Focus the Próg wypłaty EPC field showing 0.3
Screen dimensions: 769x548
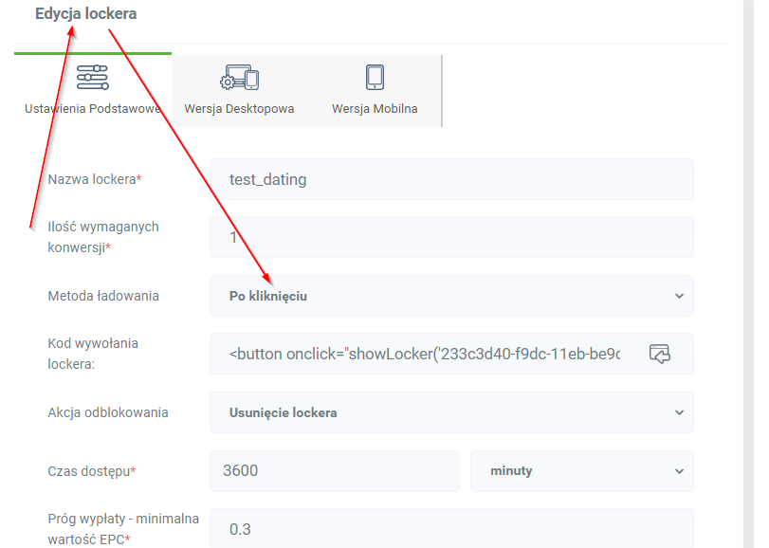coord(451,529)
